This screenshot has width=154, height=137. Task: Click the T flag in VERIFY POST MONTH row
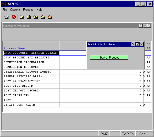(x=140, y=105)
